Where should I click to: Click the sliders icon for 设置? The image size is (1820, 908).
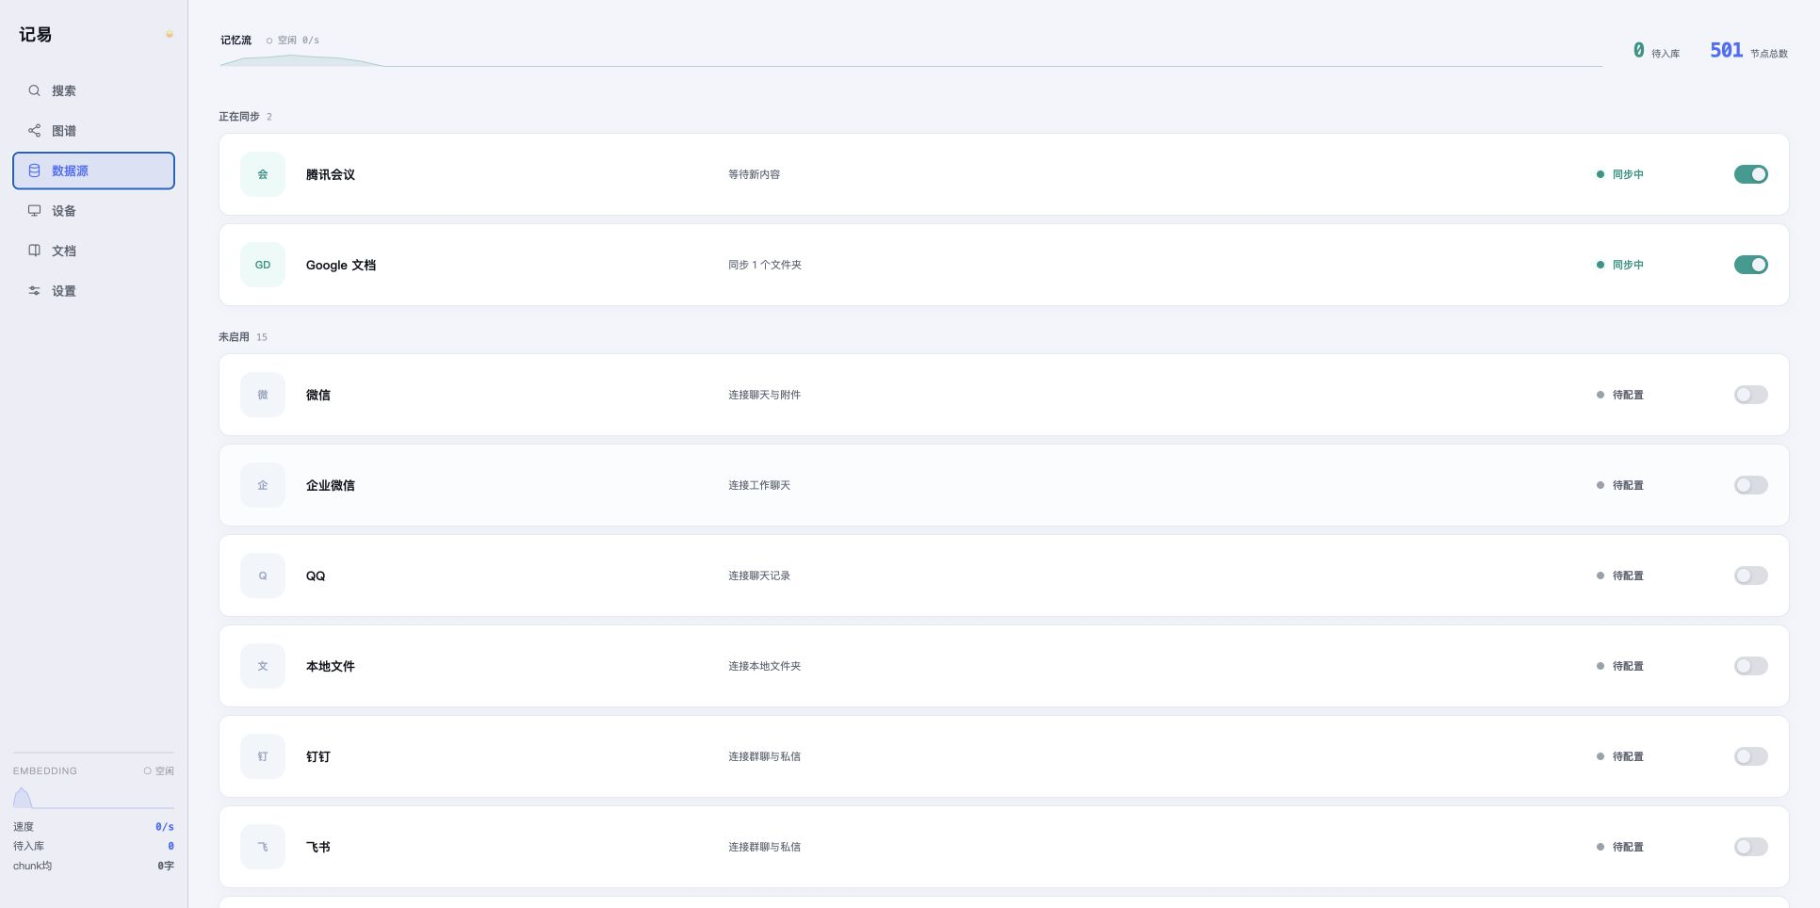[34, 290]
